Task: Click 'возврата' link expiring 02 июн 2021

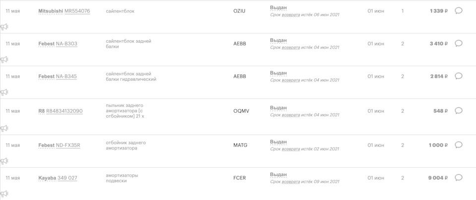Action: point(291,149)
